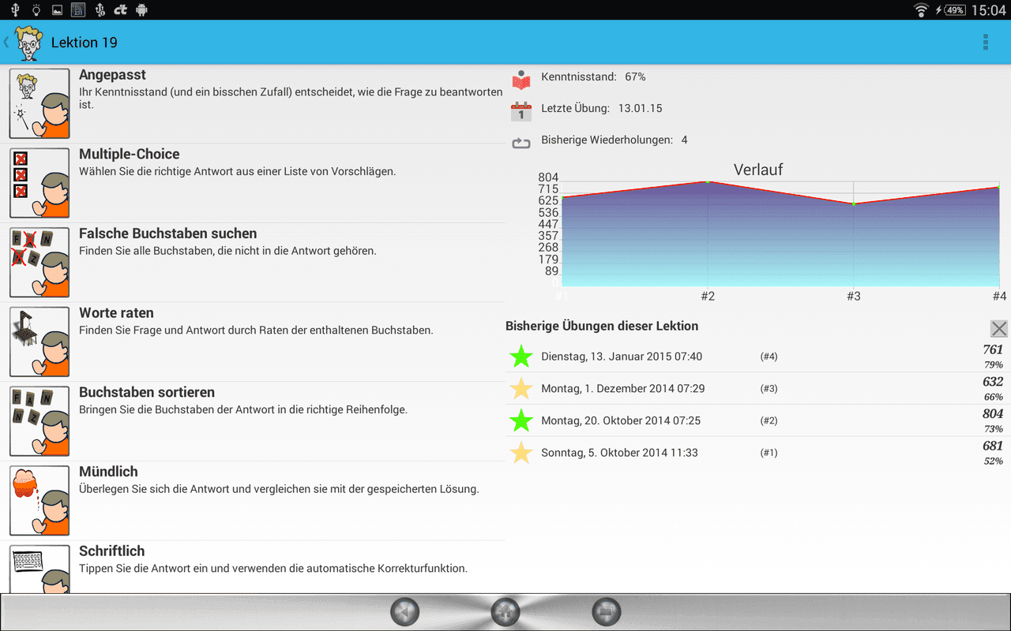Select the Angepasst title

pyautogui.click(x=112, y=75)
